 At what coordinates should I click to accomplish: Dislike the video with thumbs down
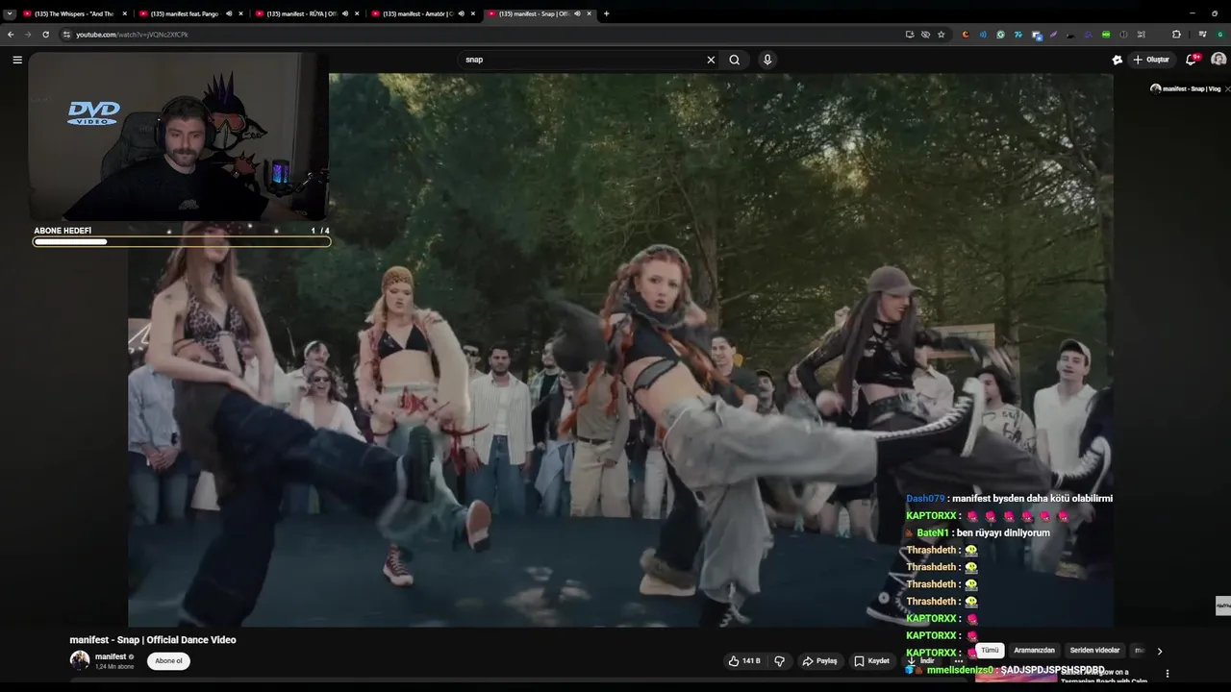pyautogui.click(x=780, y=661)
